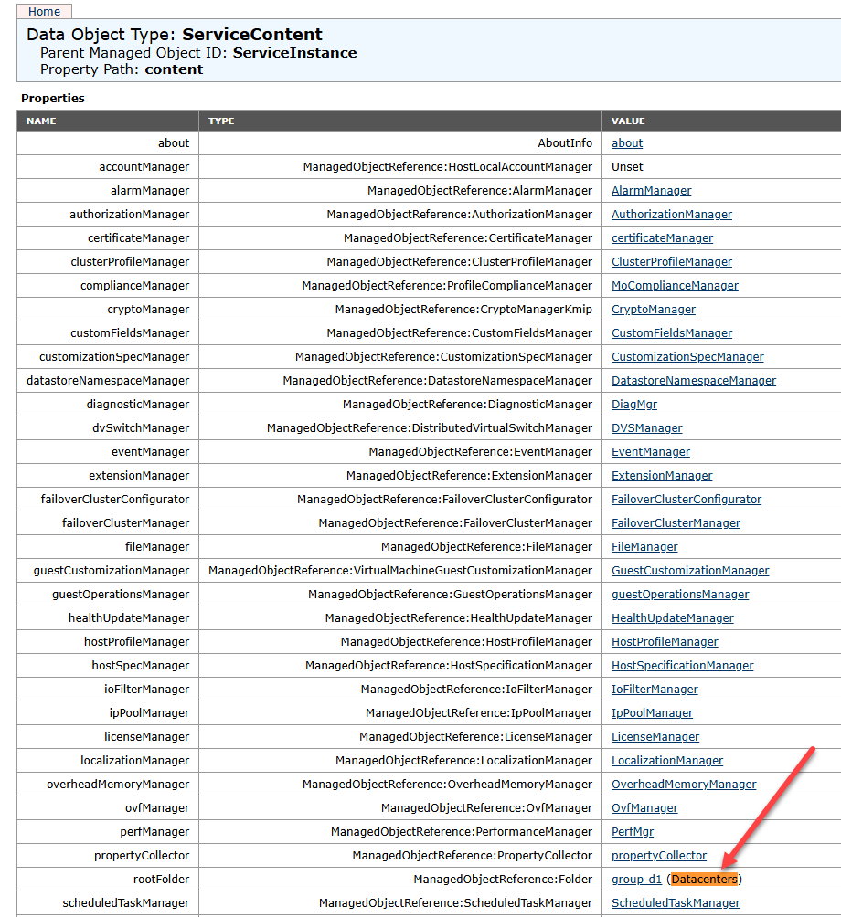Open the FailoverClusterConfigurator link
The width and height of the screenshot is (841, 917).
(686, 499)
